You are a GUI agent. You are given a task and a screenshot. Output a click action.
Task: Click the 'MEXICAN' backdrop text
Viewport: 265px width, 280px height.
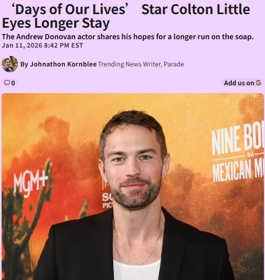[x=231, y=171]
